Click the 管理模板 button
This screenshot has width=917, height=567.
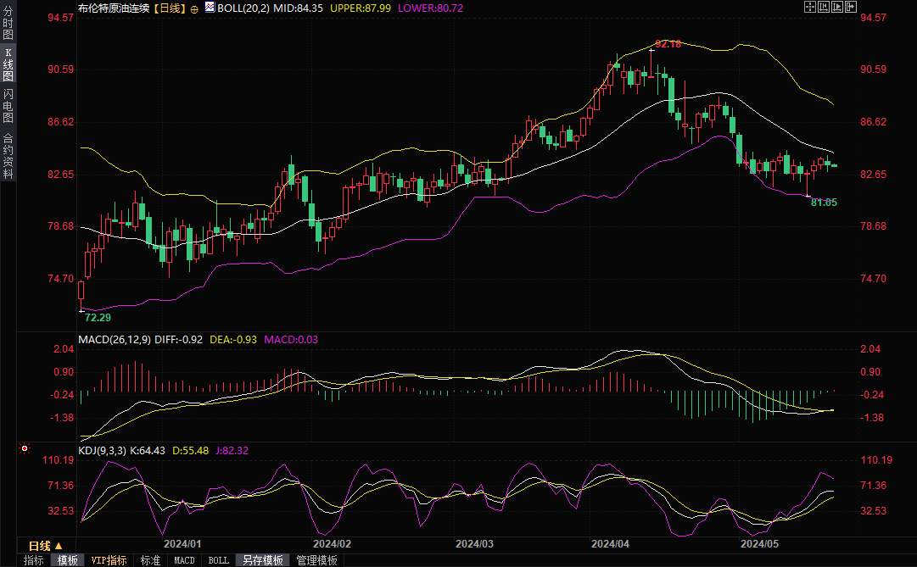[x=316, y=560]
